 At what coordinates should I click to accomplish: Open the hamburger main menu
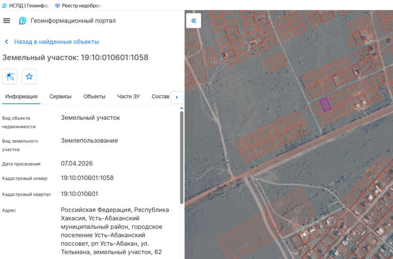[6, 20]
